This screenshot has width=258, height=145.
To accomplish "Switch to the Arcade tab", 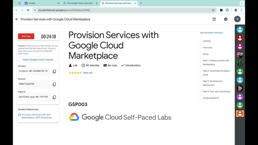I will [42, 3].
